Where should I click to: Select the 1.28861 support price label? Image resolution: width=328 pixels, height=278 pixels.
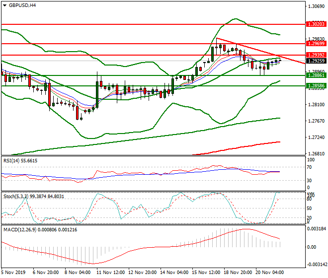point(316,75)
